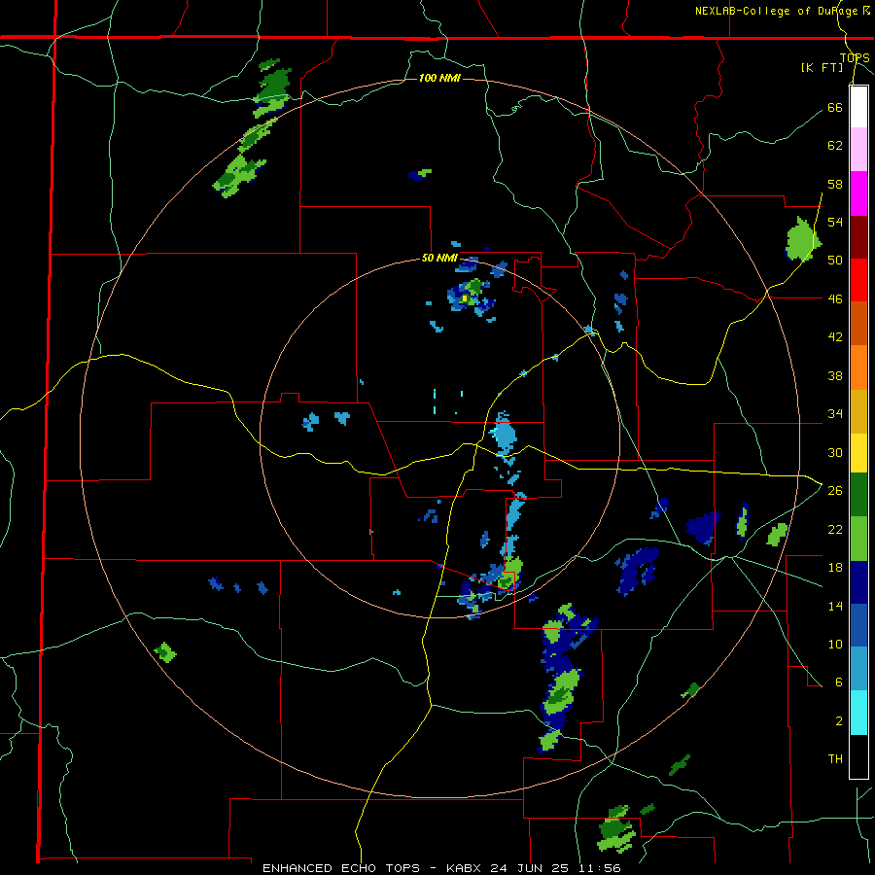The image size is (875, 875).
Task: Pick the yellow legend swatch
Action: pos(858,453)
